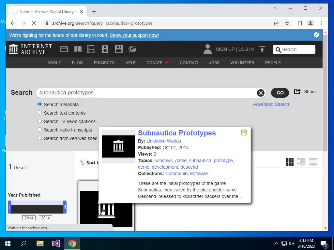This screenshot has height=250, width=334.
Task: Open the DONATE menu item
Action: tap(157, 63)
